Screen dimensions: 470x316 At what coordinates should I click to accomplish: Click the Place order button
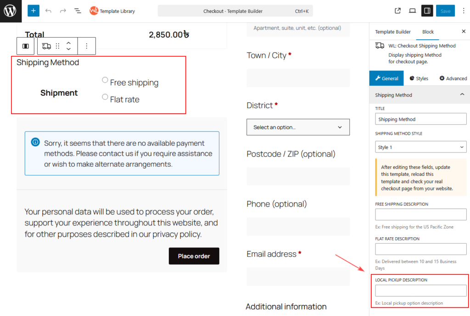click(194, 256)
